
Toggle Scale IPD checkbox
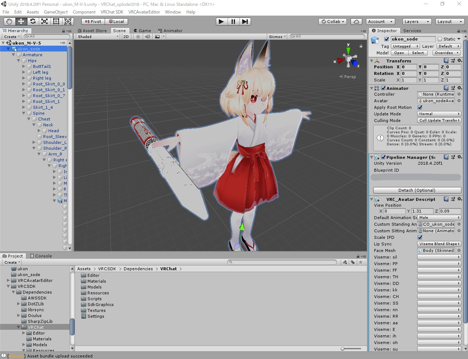pyautogui.click(x=420, y=237)
